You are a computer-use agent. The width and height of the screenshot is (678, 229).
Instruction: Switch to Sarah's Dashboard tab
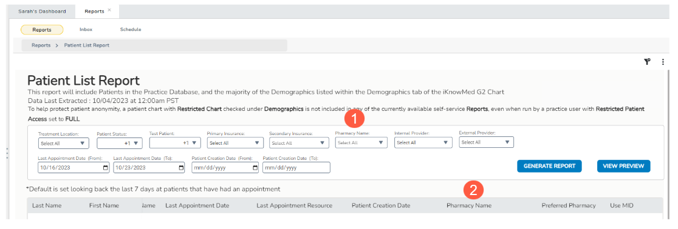(42, 12)
